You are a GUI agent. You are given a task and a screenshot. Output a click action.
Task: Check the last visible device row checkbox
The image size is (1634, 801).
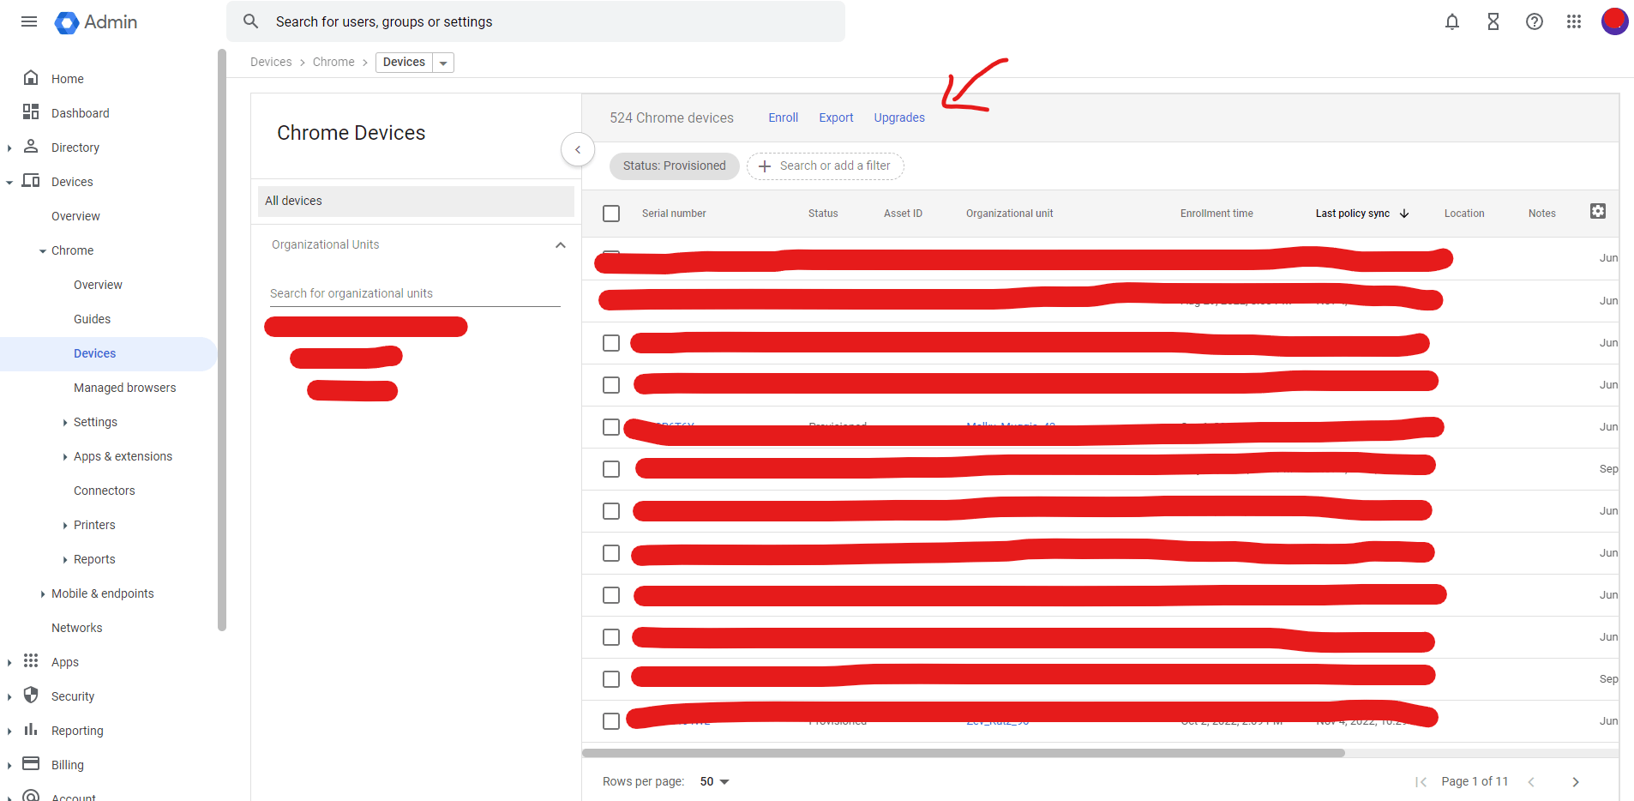(x=611, y=721)
